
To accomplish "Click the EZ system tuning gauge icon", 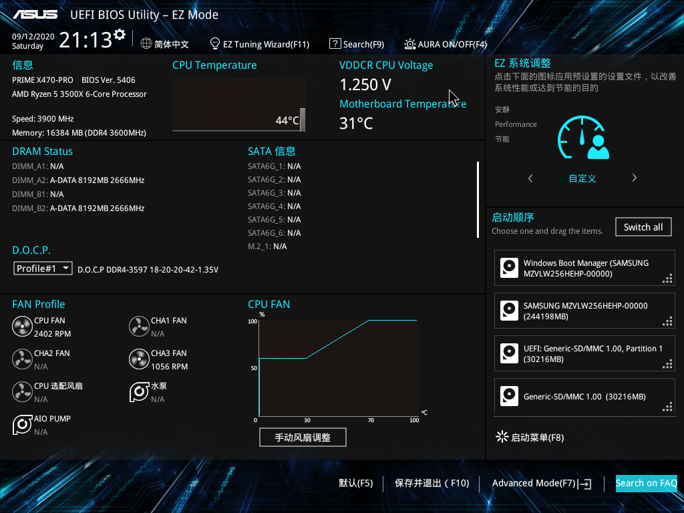I will coord(582,138).
